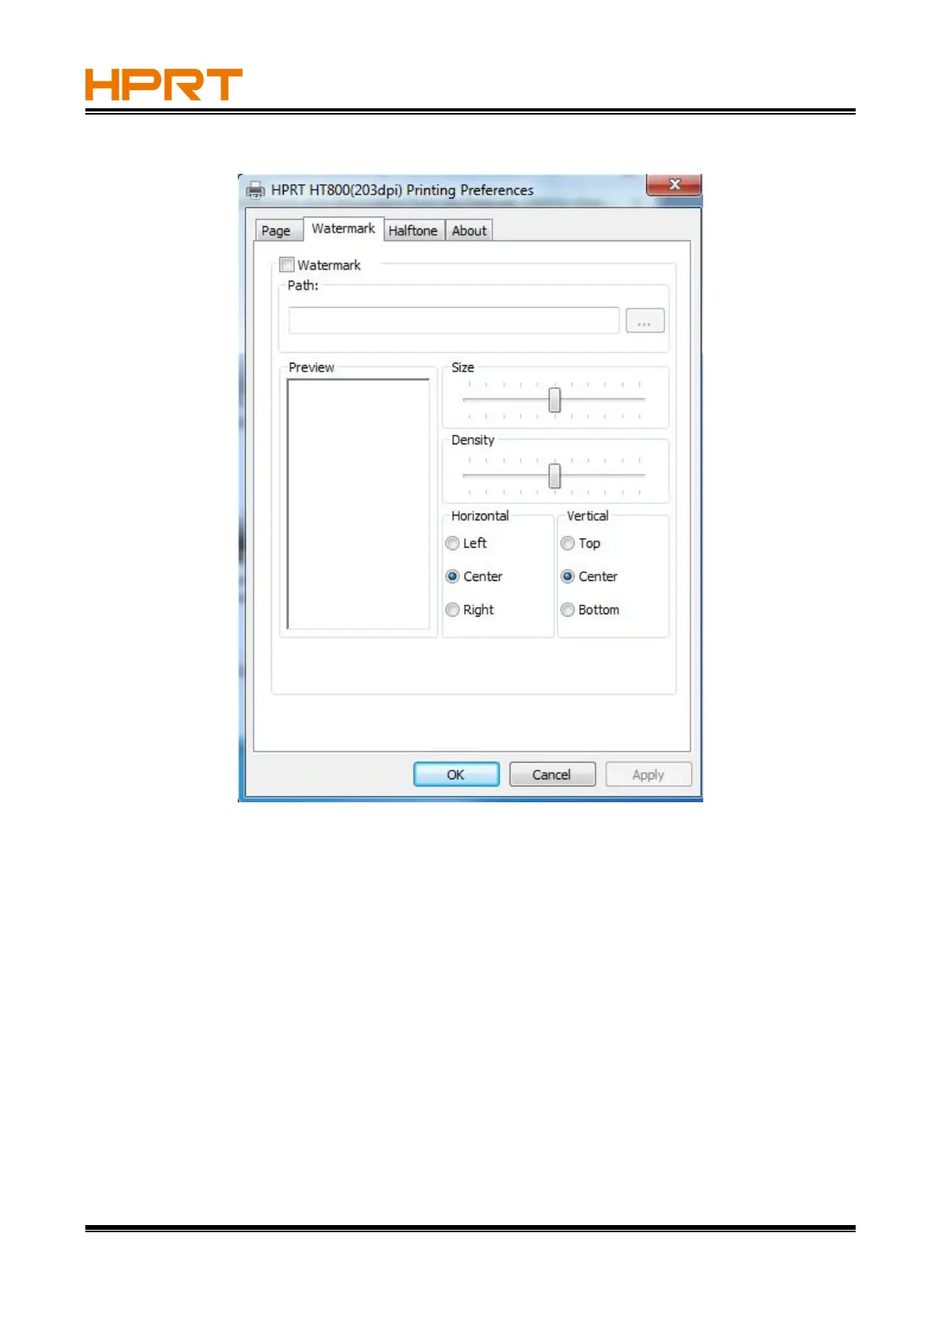Enable the Watermark checkbox
The image size is (941, 1331).
click(x=287, y=265)
